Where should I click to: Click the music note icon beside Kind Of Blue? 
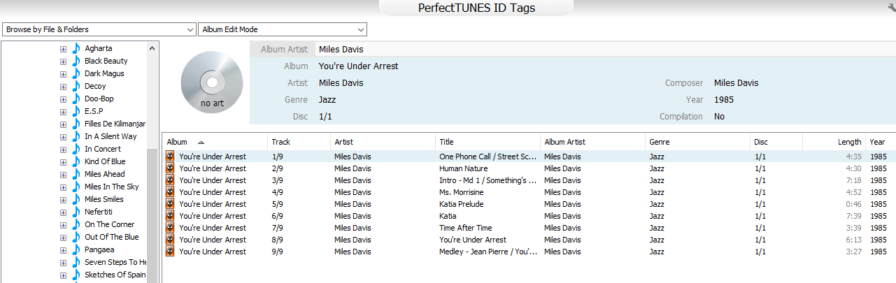(x=76, y=161)
